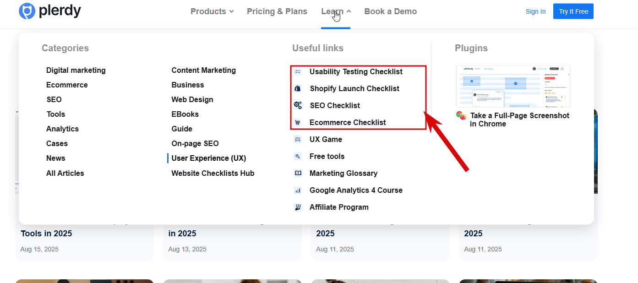Click the Ecommerce Checklist cart icon
The width and height of the screenshot is (638, 283).
click(298, 122)
